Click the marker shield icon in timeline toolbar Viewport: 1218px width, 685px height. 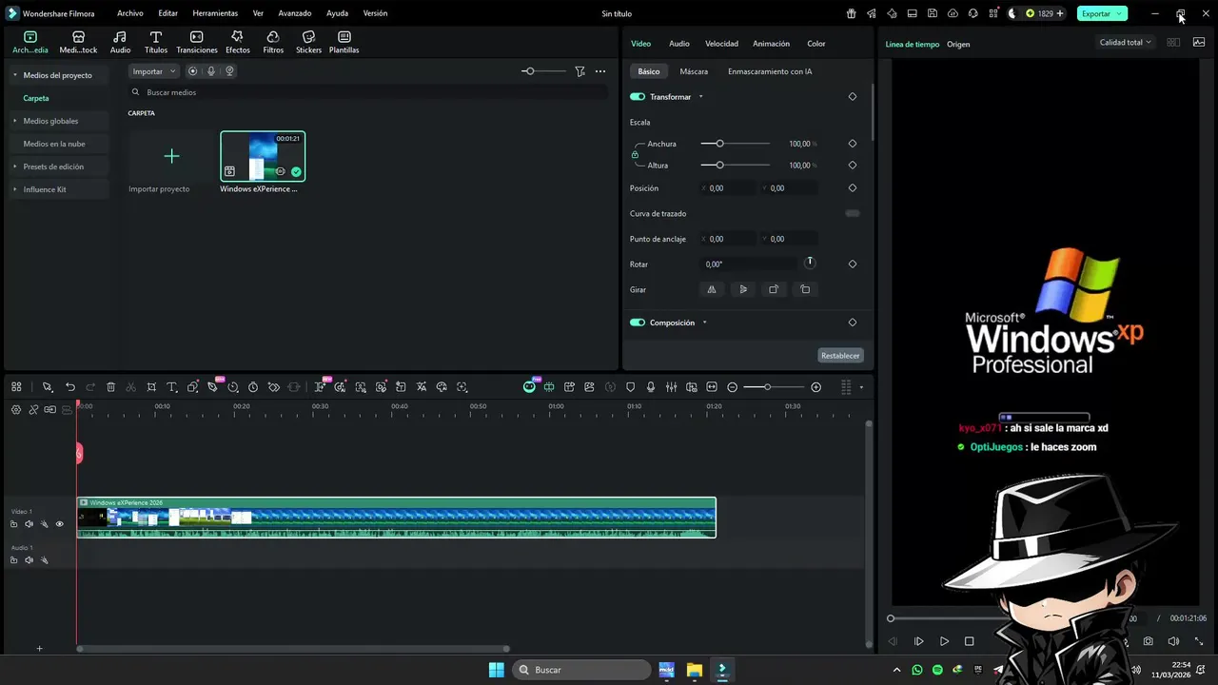pos(630,387)
